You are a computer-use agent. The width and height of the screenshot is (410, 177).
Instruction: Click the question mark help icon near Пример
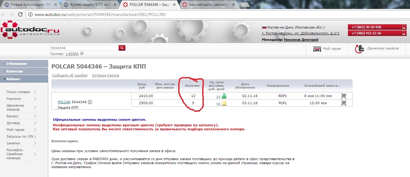(x=82, y=53)
